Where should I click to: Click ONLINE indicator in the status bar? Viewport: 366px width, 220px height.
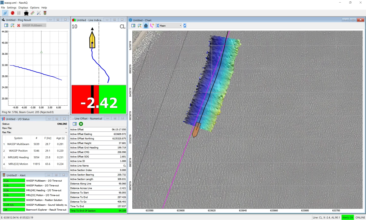(x=360, y=217)
